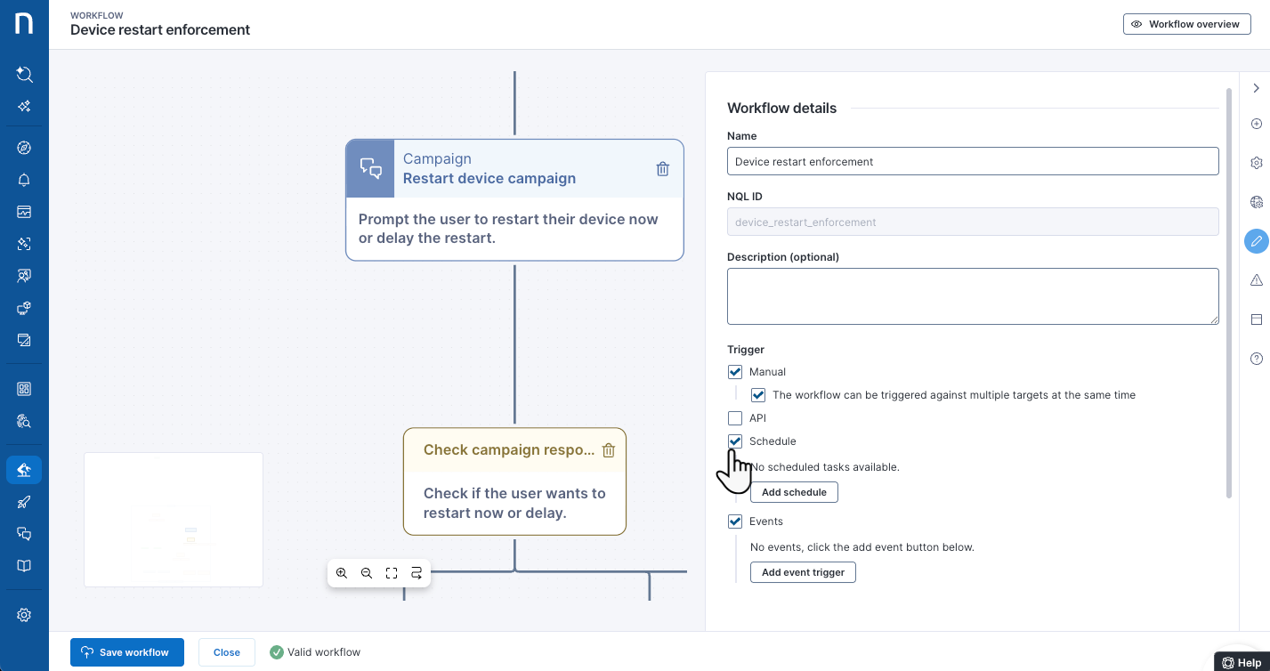Open the warning triangle panel on right rail
Screen dimensions: 1270x671
pos(1257,280)
